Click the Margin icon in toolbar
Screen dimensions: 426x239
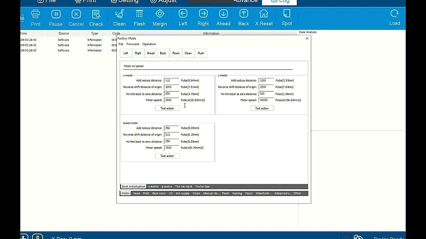(160, 14)
